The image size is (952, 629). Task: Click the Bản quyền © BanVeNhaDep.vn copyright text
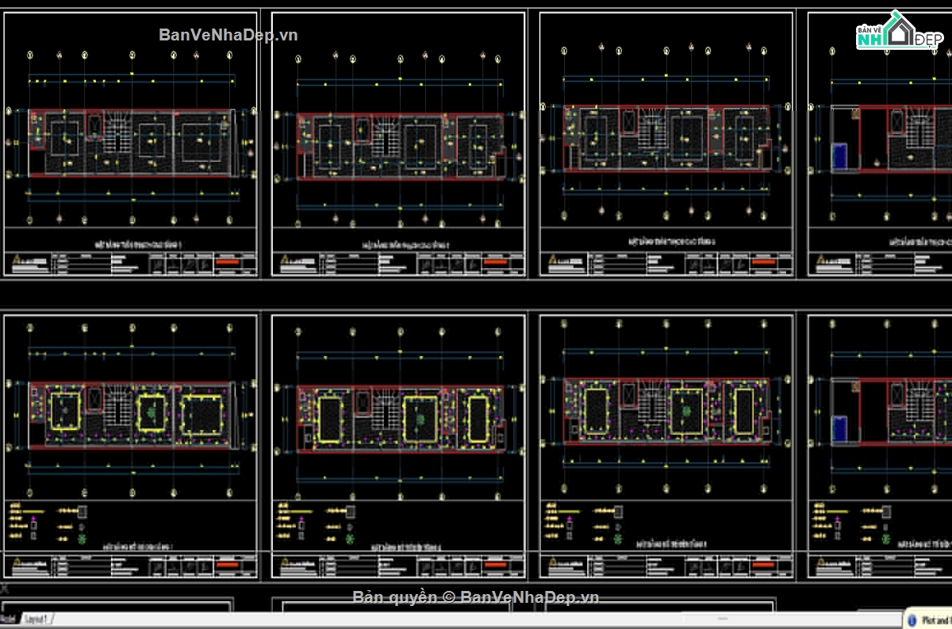[476, 597]
